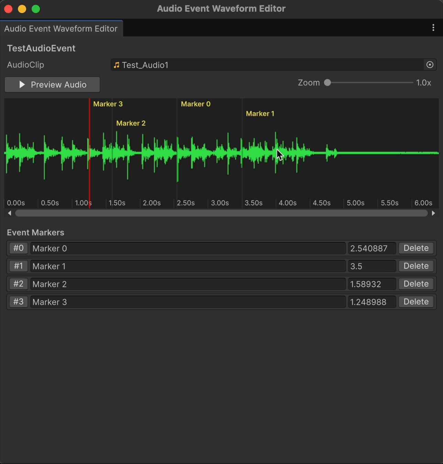Image resolution: width=443 pixels, height=464 pixels.
Task: Click the Preview Audio play button
Action: pyautogui.click(x=52, y=85)
